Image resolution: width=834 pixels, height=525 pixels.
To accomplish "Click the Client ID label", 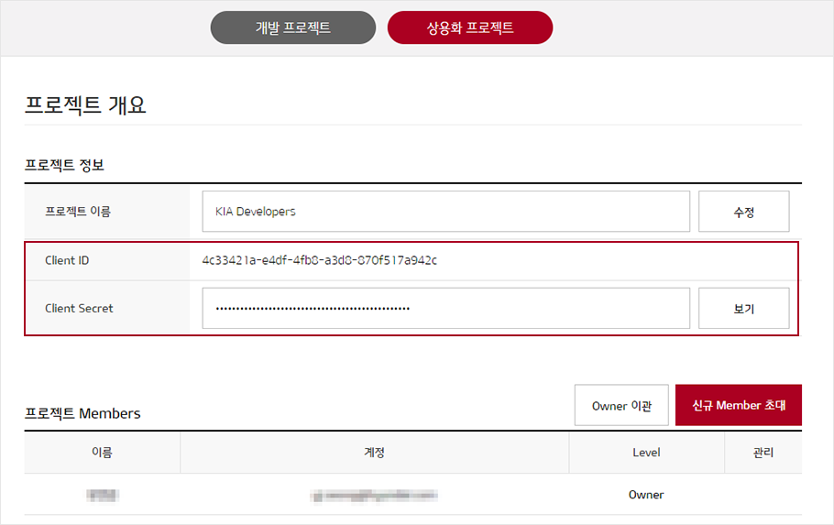I will (x=67, y=260).
